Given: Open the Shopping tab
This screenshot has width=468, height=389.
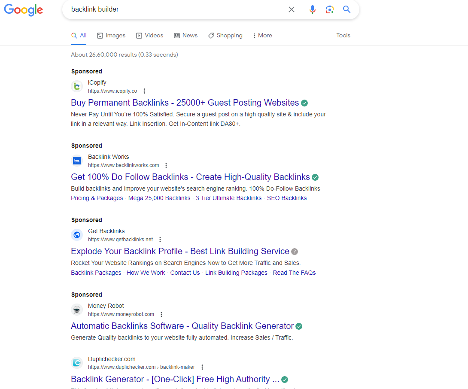Looking at the screenshot, I should tap(225, 36).
